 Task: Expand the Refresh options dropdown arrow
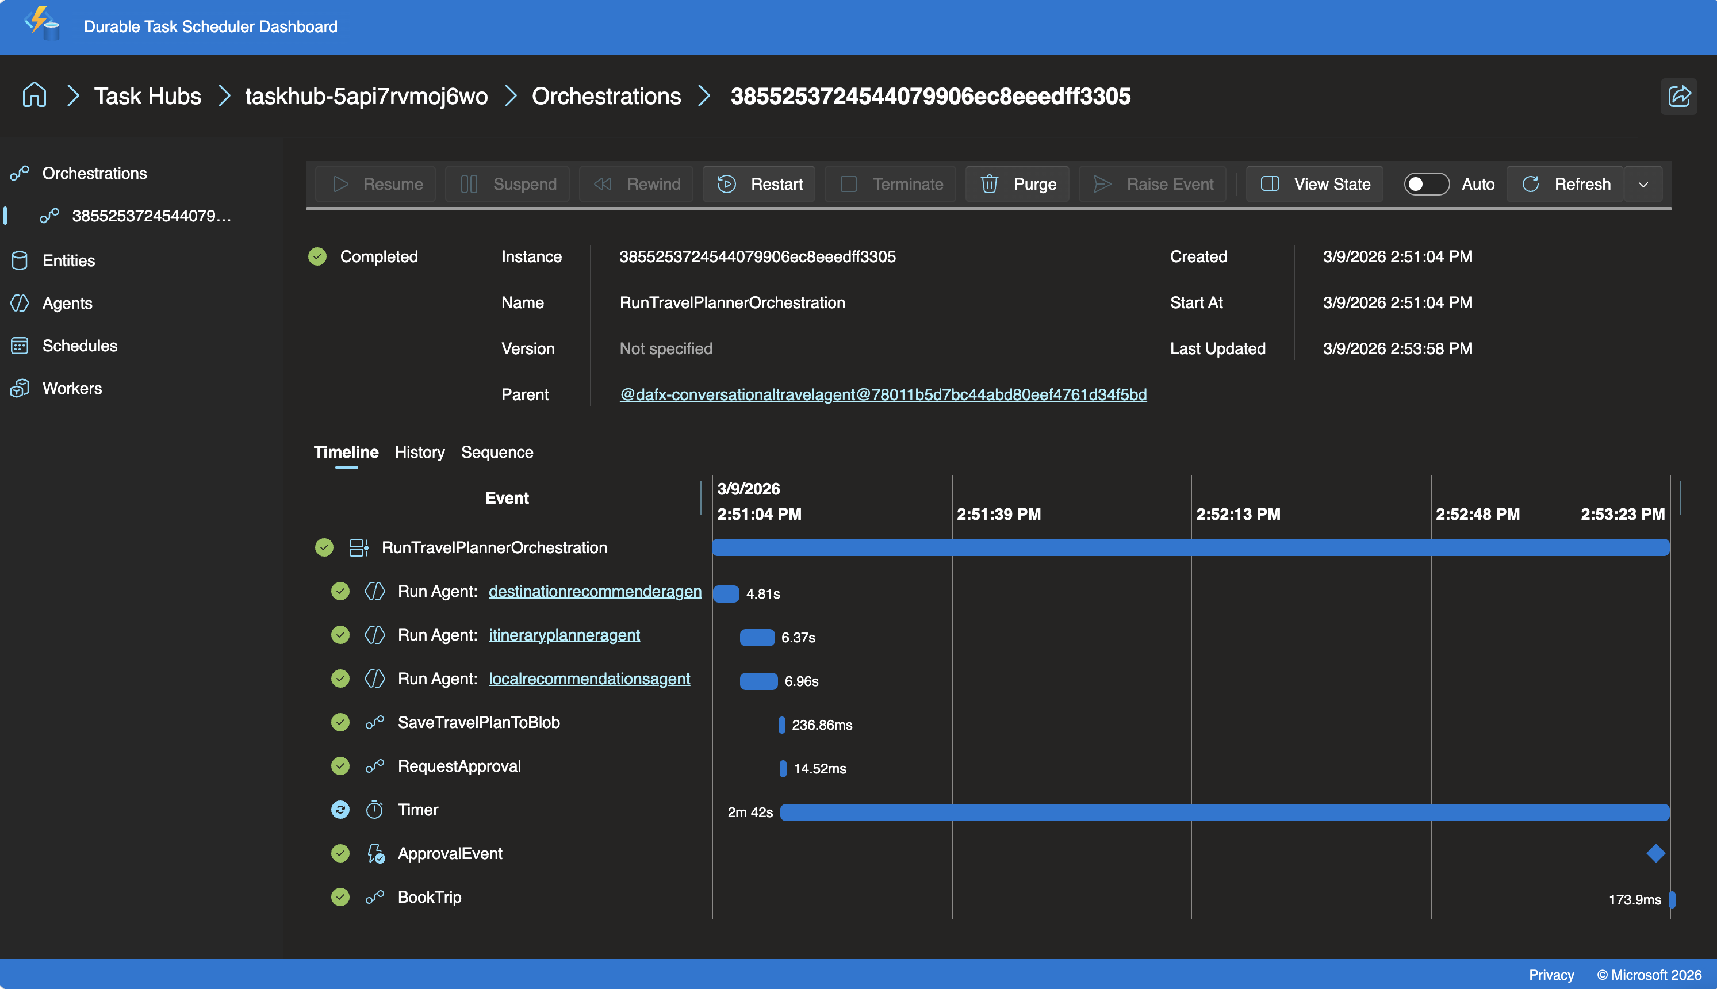1643,184
